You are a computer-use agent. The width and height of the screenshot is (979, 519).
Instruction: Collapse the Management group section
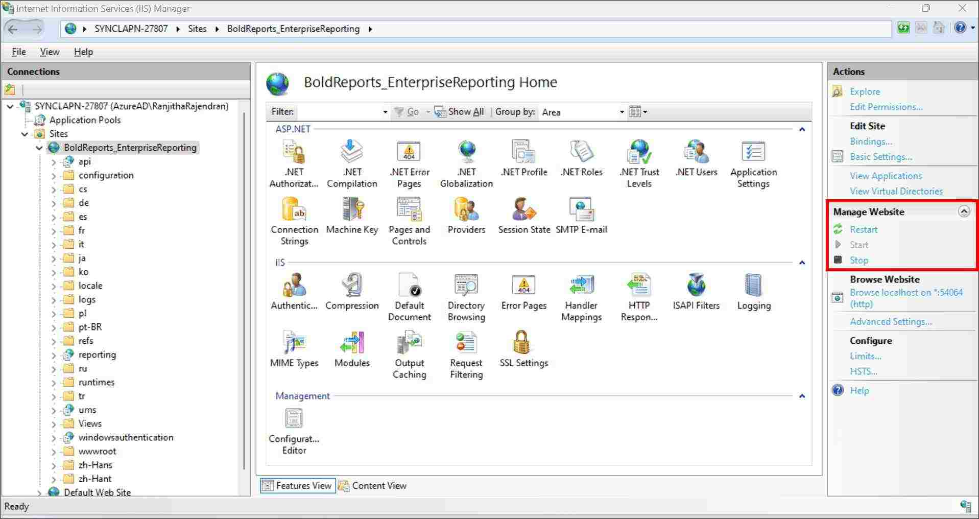pos(802,396)
